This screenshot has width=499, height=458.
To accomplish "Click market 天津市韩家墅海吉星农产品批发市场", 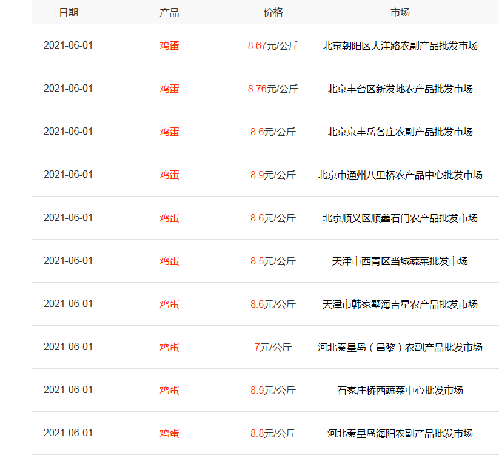I will 400,304.
